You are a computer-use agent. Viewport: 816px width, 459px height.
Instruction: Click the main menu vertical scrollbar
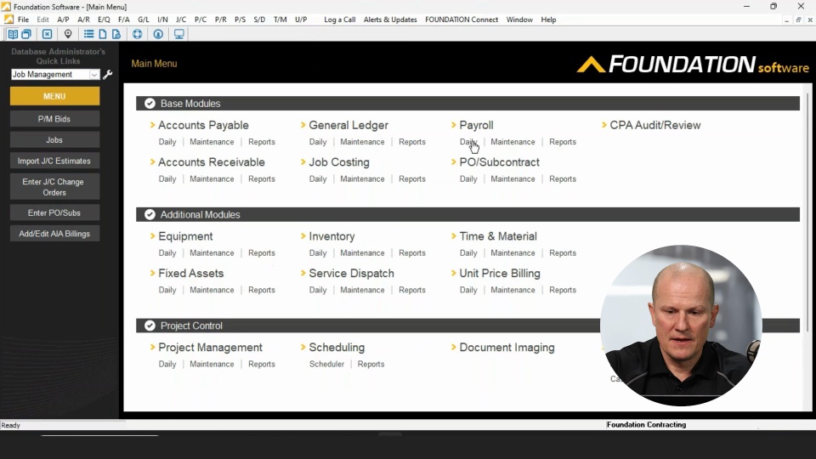[x=807, y=212]
